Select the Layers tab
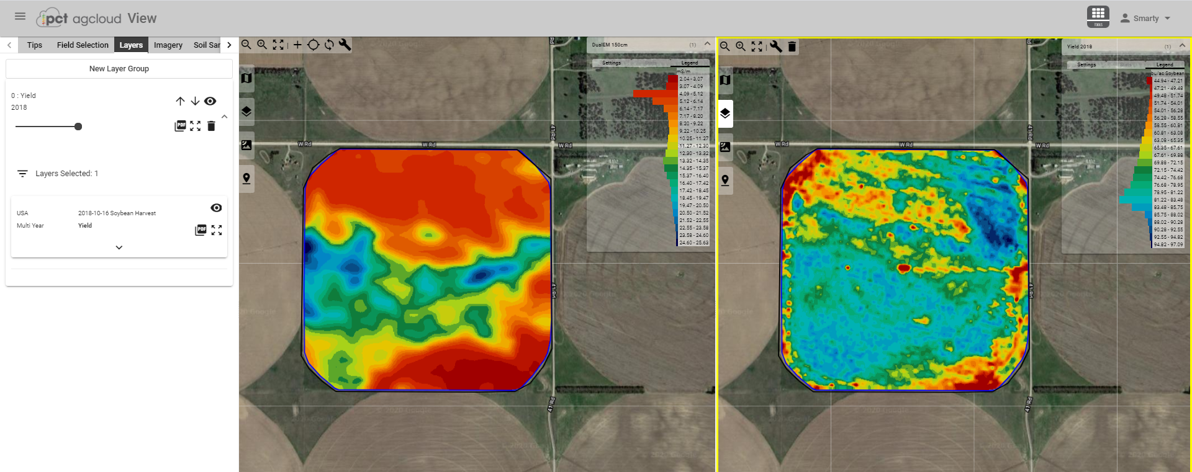Image resolution: width=1192 pixels, height=472 pixels. click(x=131, y=45)
